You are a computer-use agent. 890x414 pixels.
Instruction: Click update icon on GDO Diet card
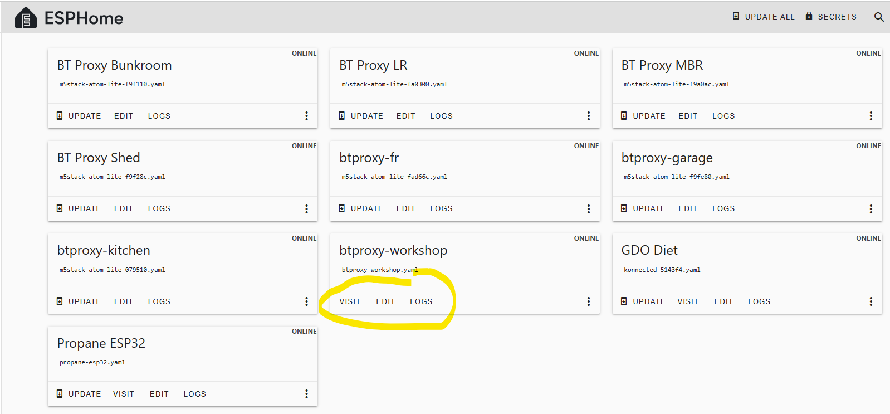tap(624, 301)
